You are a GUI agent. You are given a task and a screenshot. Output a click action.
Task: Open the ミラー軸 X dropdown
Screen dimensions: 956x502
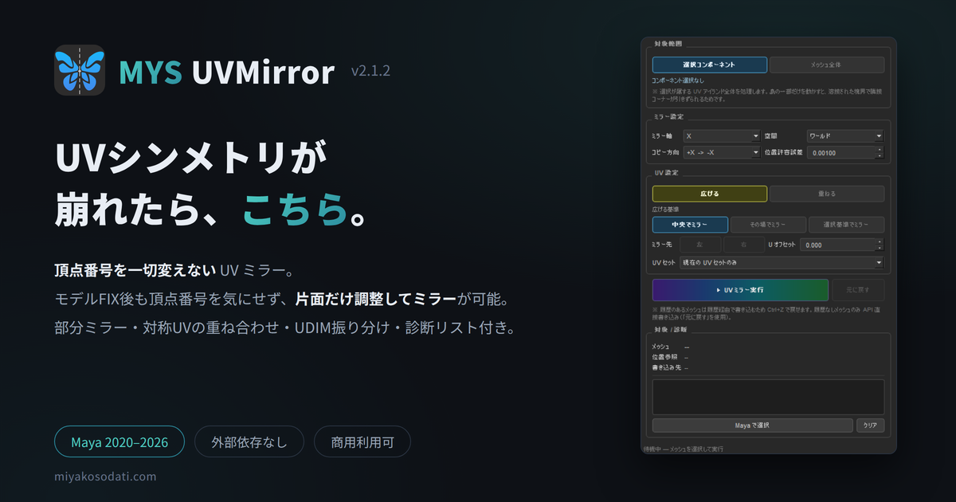coord(722,136)
